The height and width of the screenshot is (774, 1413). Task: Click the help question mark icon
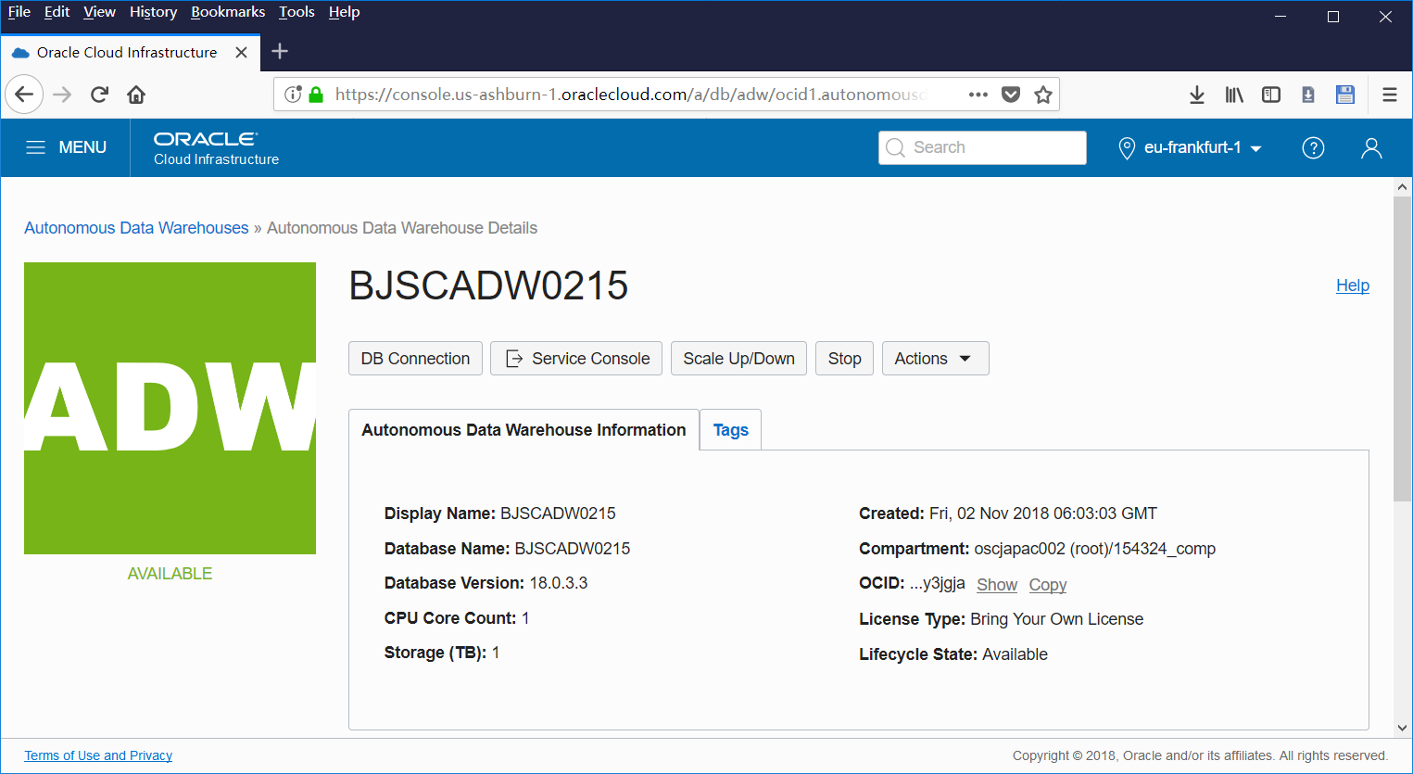(1313, 148)
